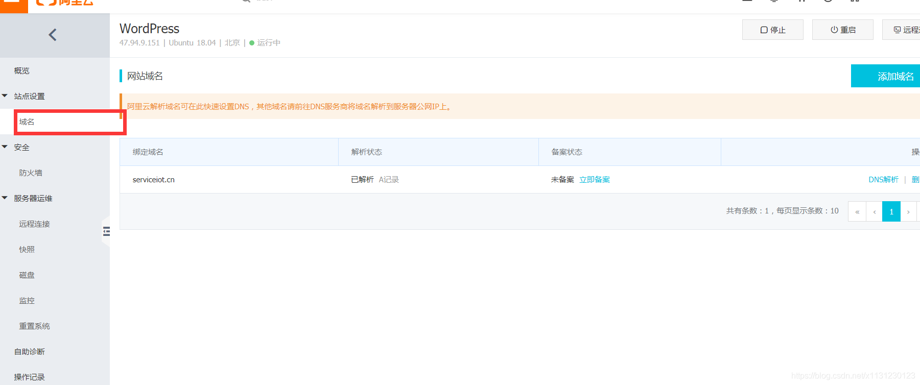Click the 已解析 status text
The width and height of the screenshot is (920, 385).
(x=362, y=179)
